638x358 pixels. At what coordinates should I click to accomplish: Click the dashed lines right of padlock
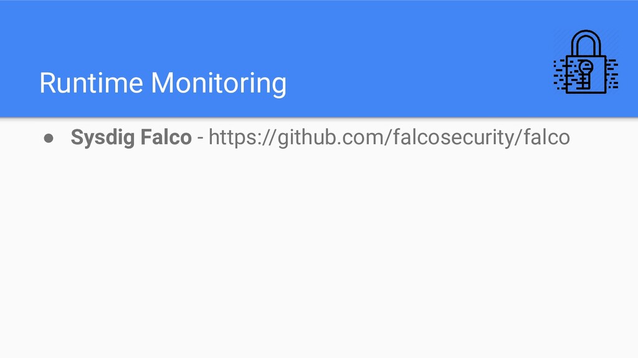click(x=612, y=74)
